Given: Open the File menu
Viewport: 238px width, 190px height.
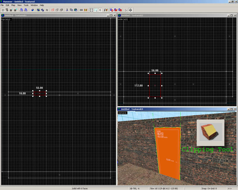Looking at the screenshot, I should pos(2,5).
